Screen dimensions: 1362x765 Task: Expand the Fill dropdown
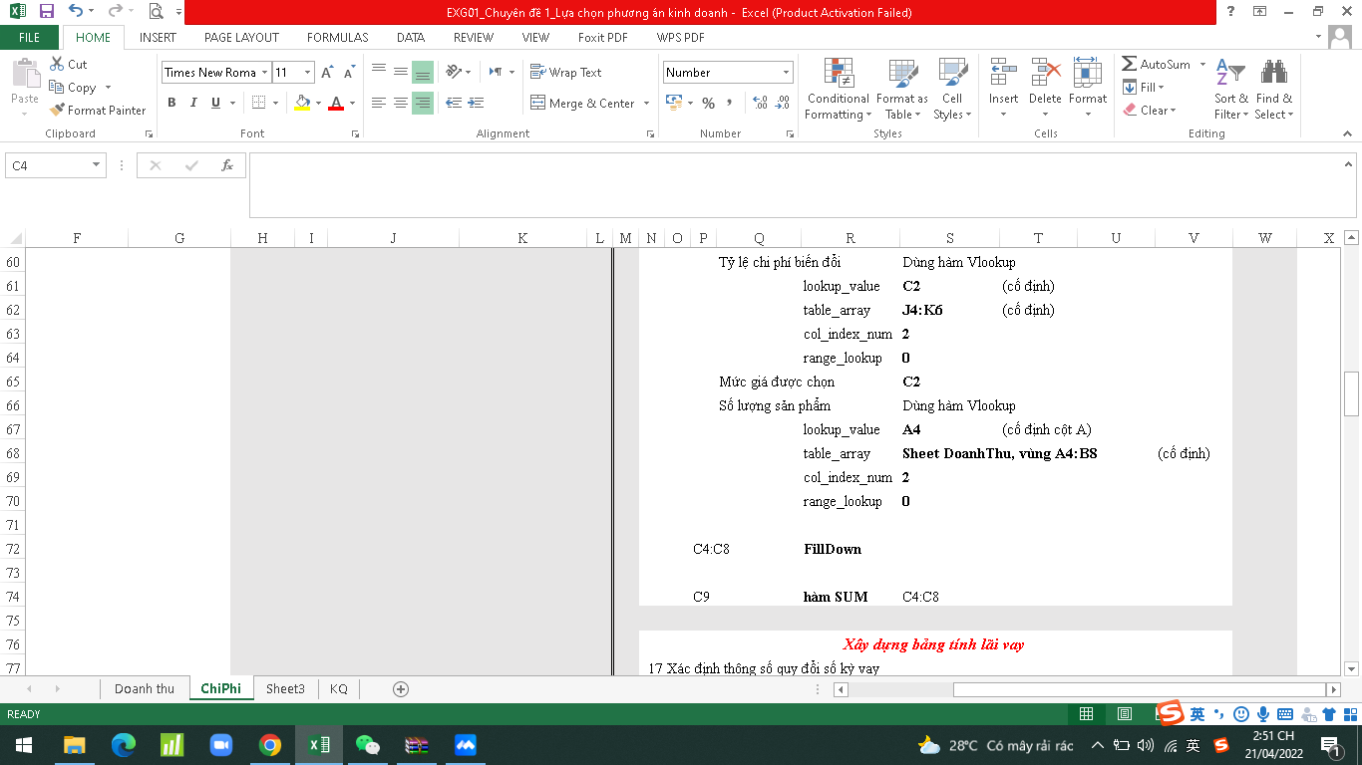coord(1161,88)
